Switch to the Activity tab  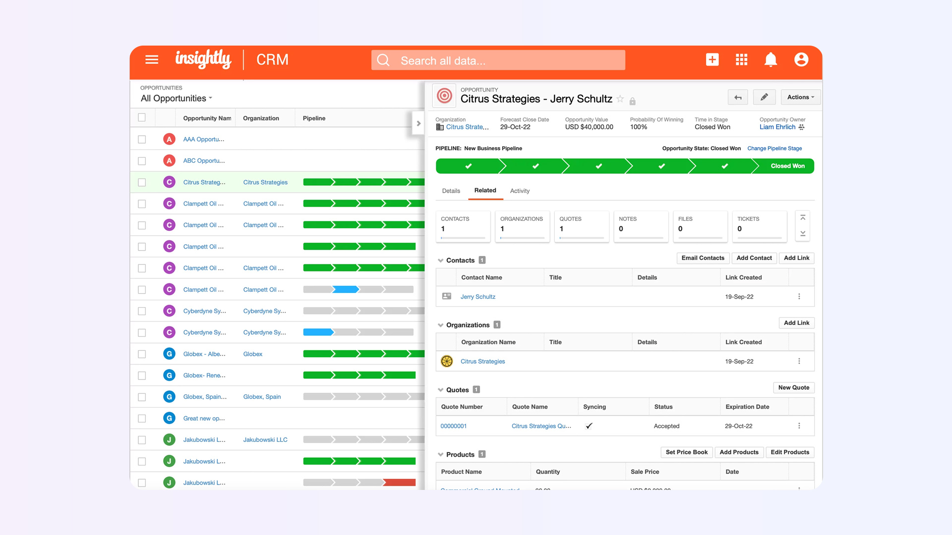pos(520,191)
